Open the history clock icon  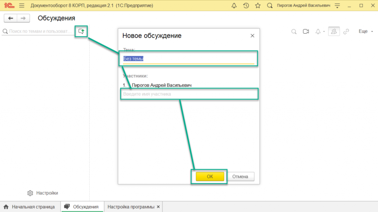click(x=246, y=6)
